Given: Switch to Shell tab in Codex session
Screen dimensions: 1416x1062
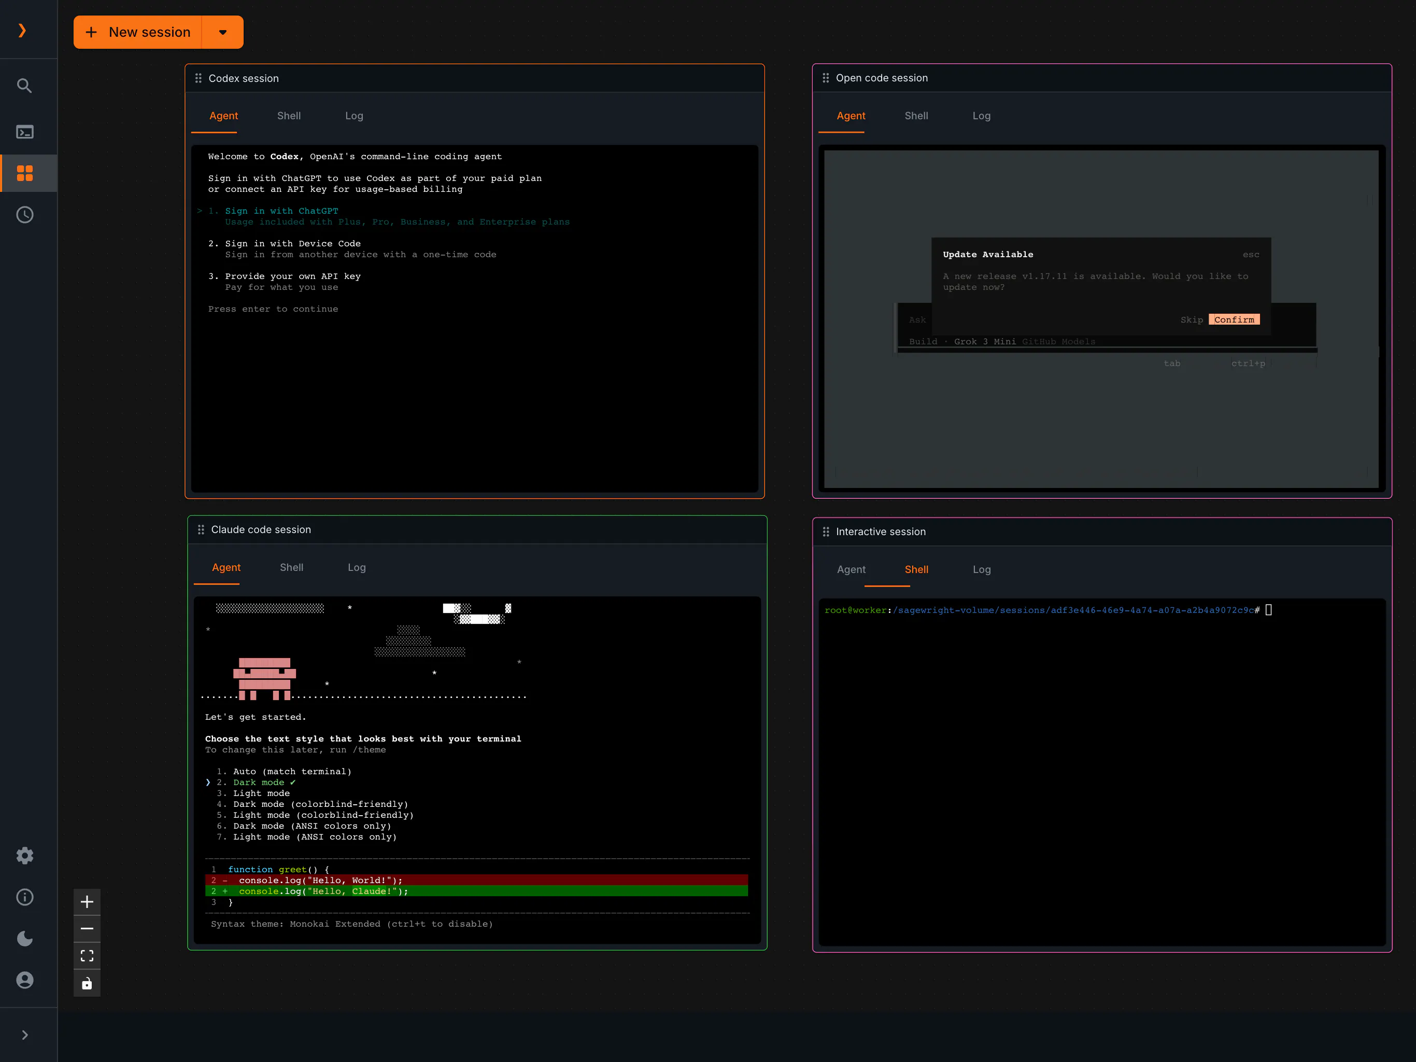Looking at the screenshot, I should [289, 116].
